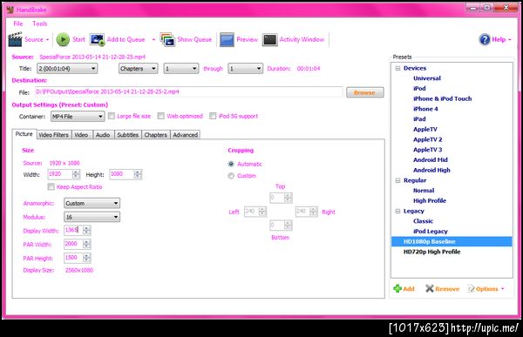Click the Preview icon
Screen dimensions: 523x337
[227, 40]
